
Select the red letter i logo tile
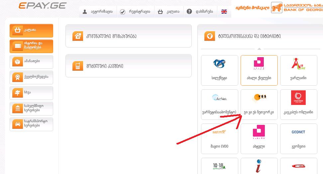259,166
